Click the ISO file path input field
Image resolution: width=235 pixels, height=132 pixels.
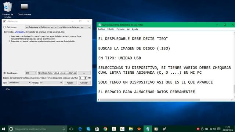pyautogui.click(x=57, y=73)
